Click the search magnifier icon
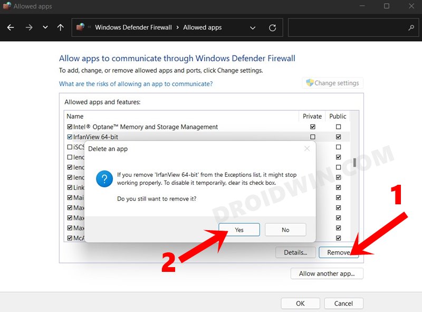 point(411,27)
